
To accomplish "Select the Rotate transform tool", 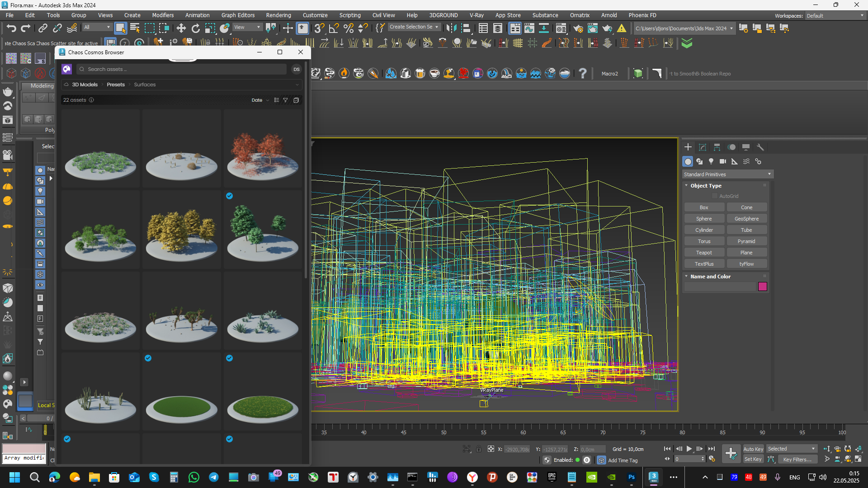I will [195, 28].
